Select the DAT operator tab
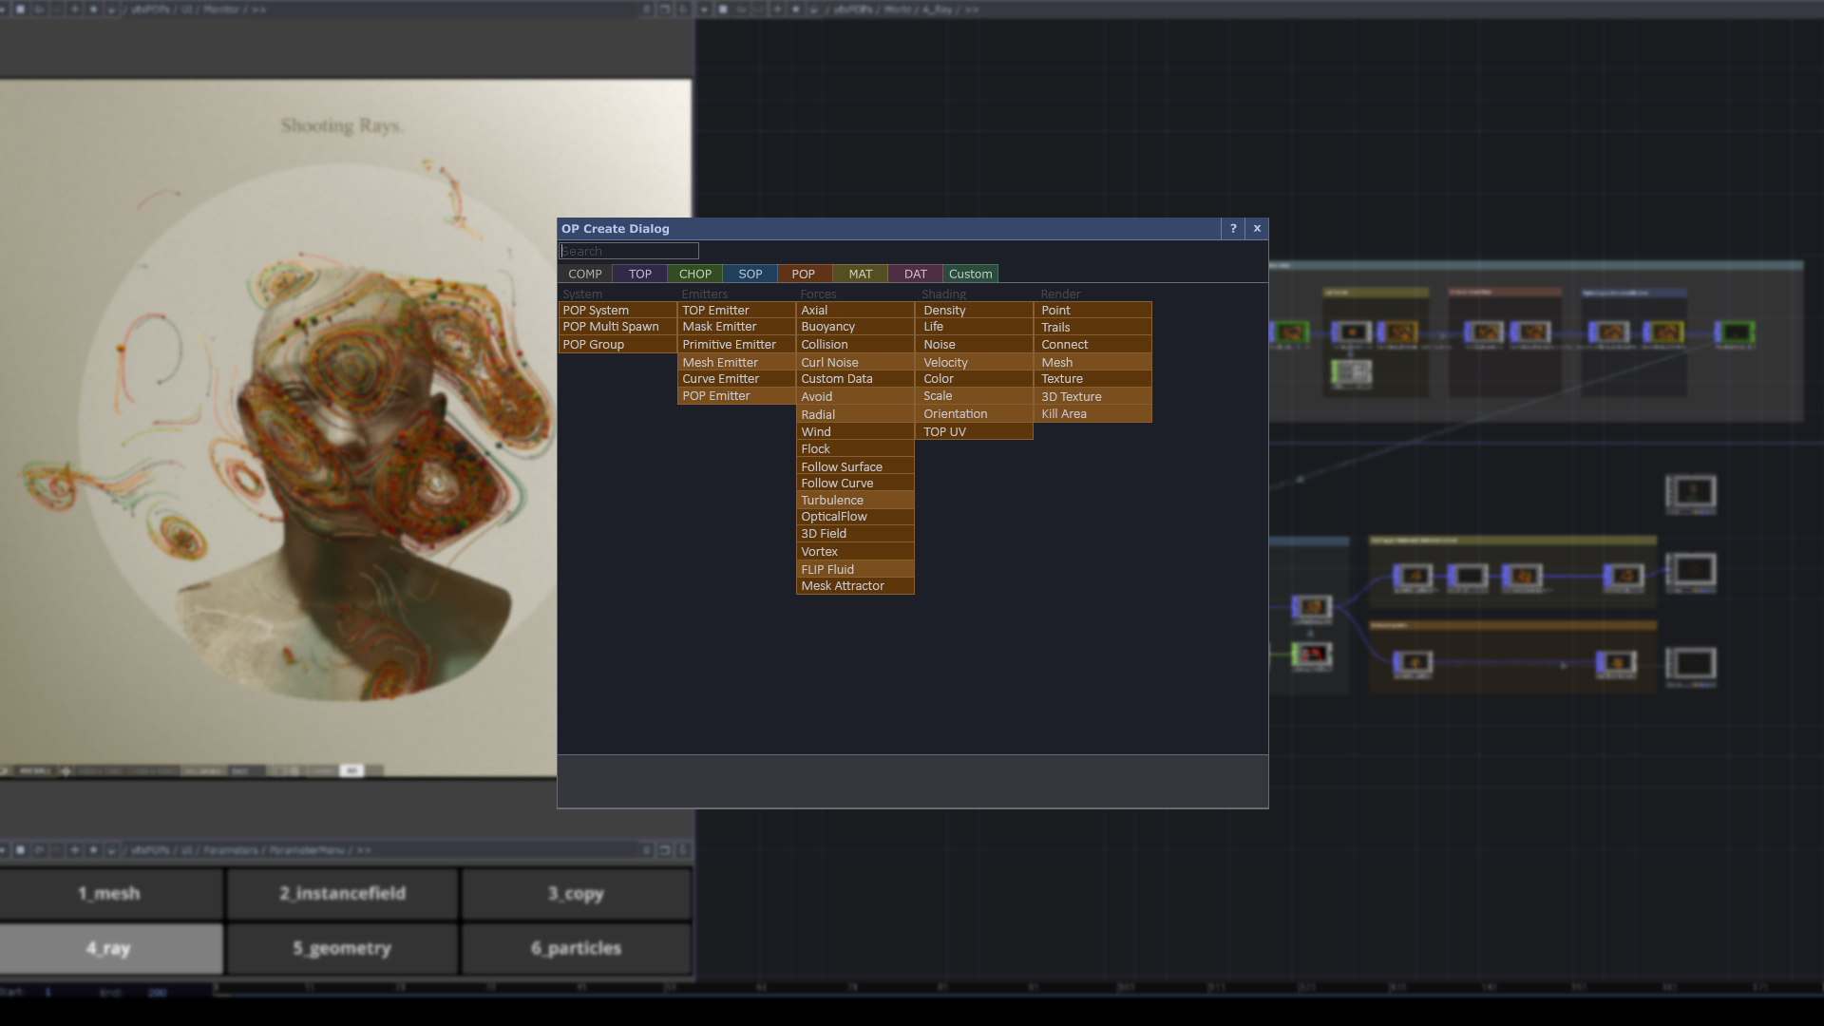Viewport: 1824px width, 1026px height. [x=915, y=274]
